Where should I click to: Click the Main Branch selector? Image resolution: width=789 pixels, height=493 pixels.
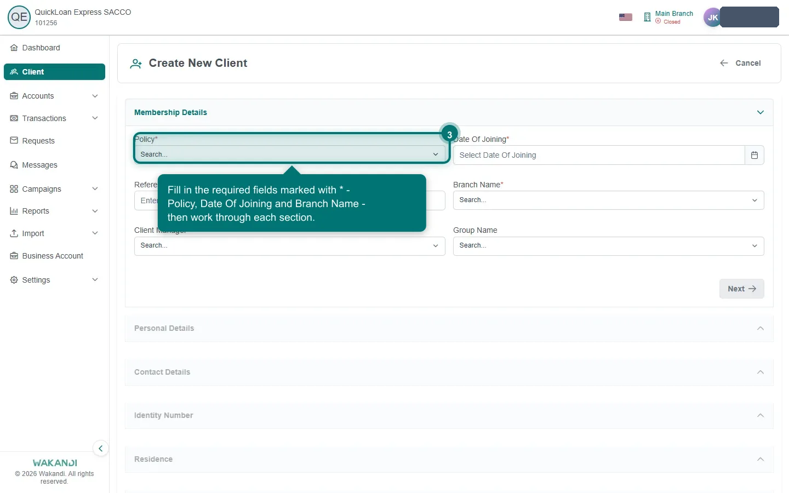[x=668, y=17]
